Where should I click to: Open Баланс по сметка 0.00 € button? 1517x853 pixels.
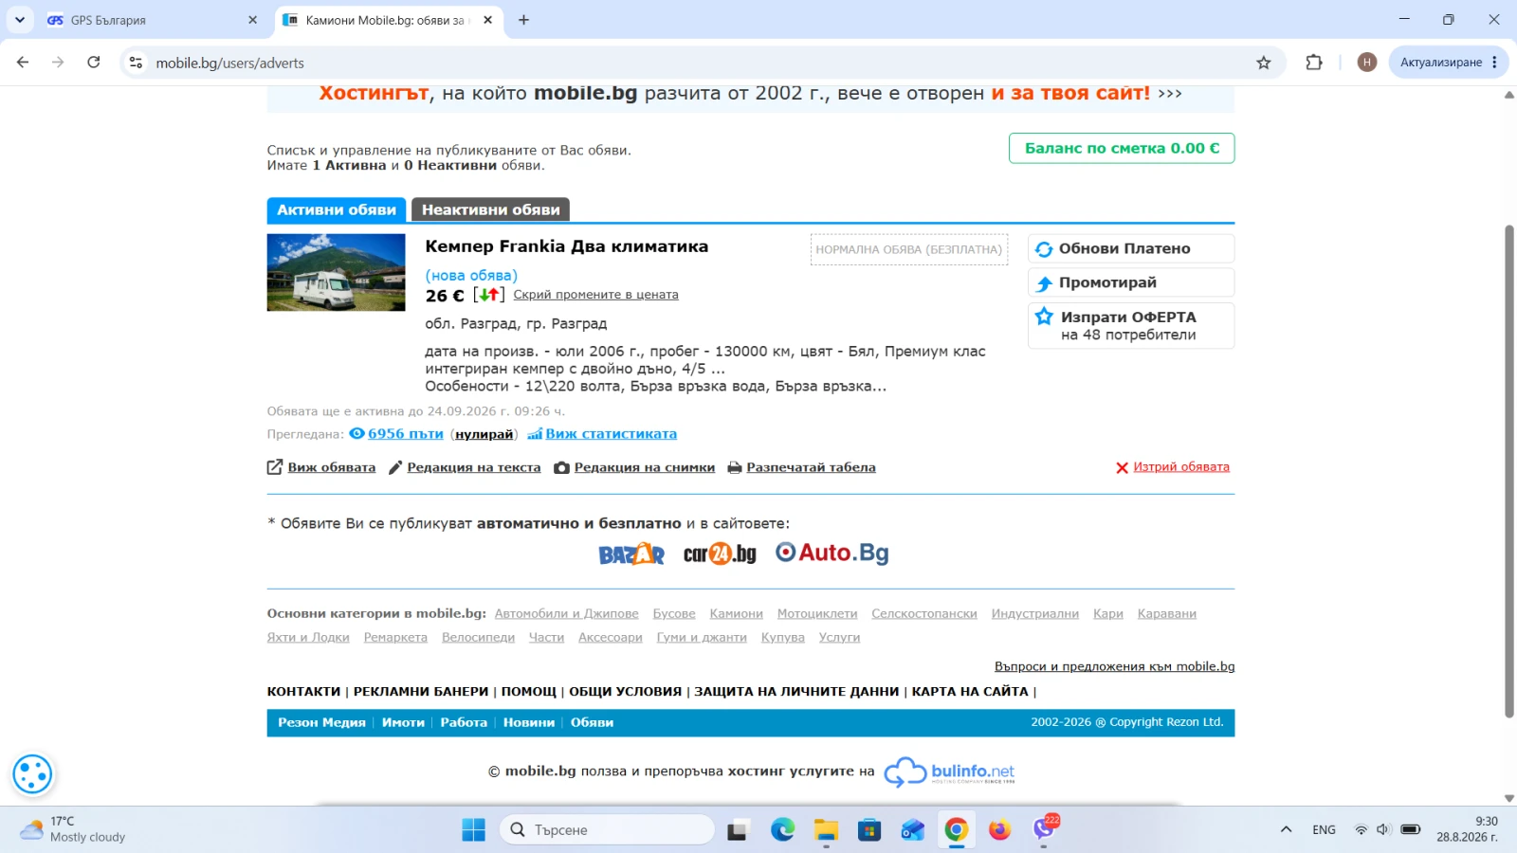1122,148
